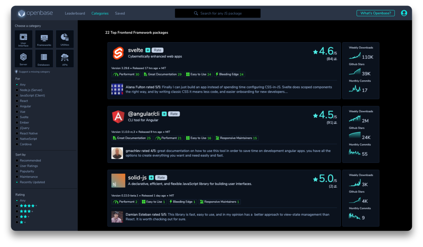The height and width of the screenshot is (247, 423).
Task: Open the @angular/cli package title link
Action: (144, 114)
